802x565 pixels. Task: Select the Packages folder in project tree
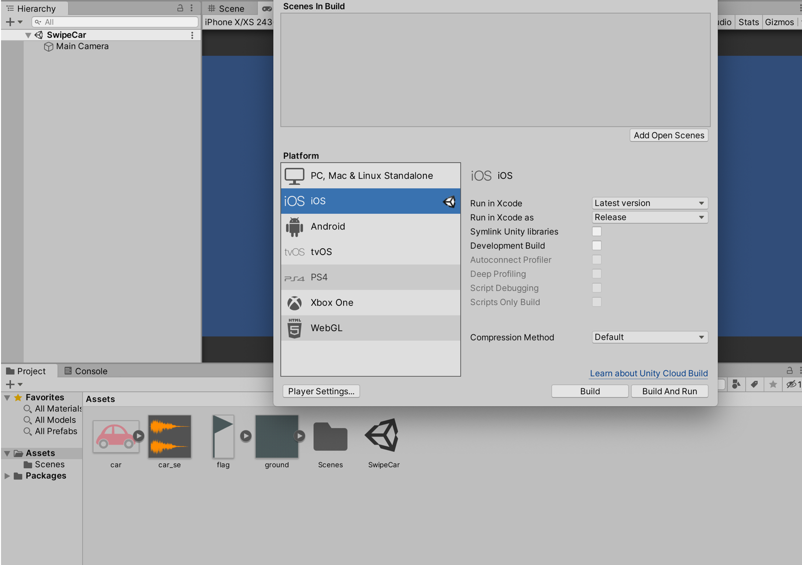point(40,476)
